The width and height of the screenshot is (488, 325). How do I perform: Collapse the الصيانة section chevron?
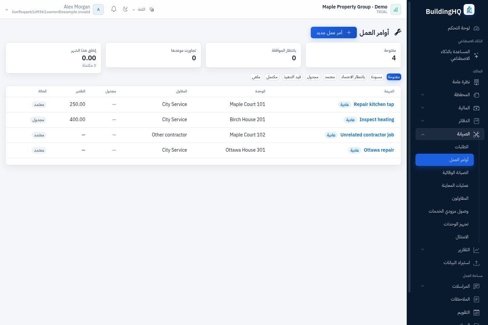pos(423,134)
